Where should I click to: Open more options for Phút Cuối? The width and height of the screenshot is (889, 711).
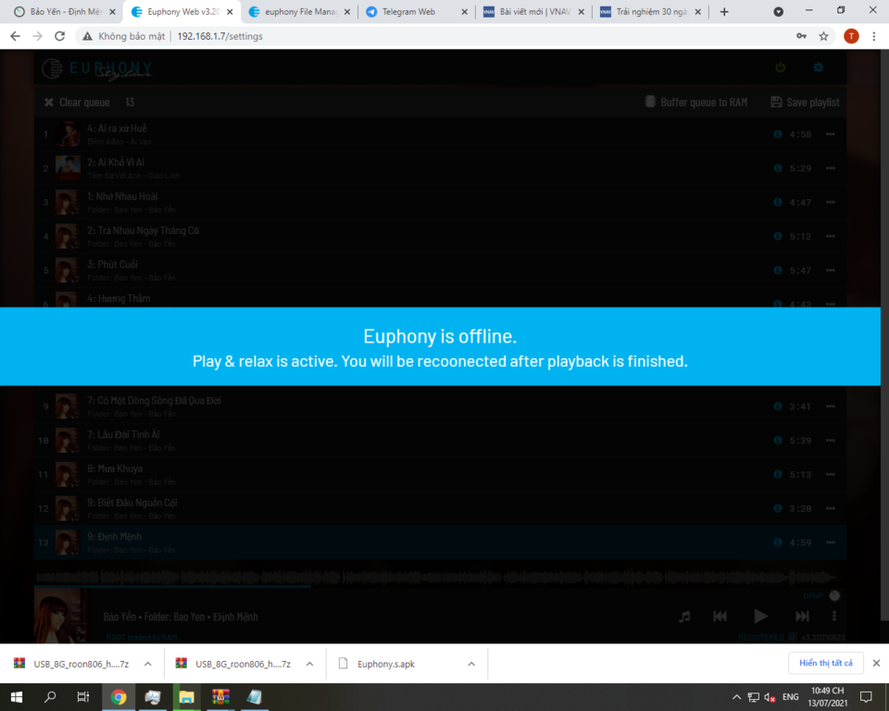coord(831,270)
